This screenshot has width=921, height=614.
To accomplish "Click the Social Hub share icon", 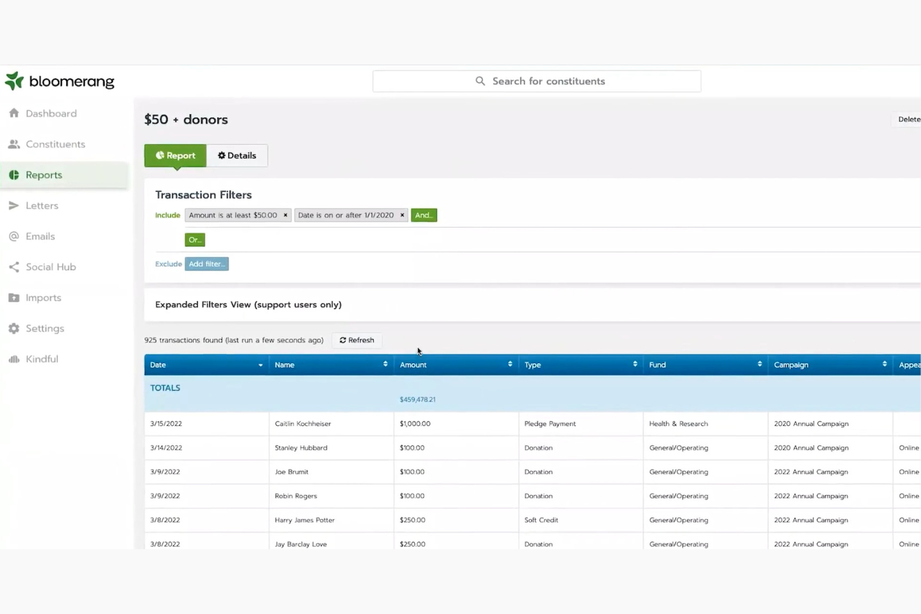I will 14,267.
